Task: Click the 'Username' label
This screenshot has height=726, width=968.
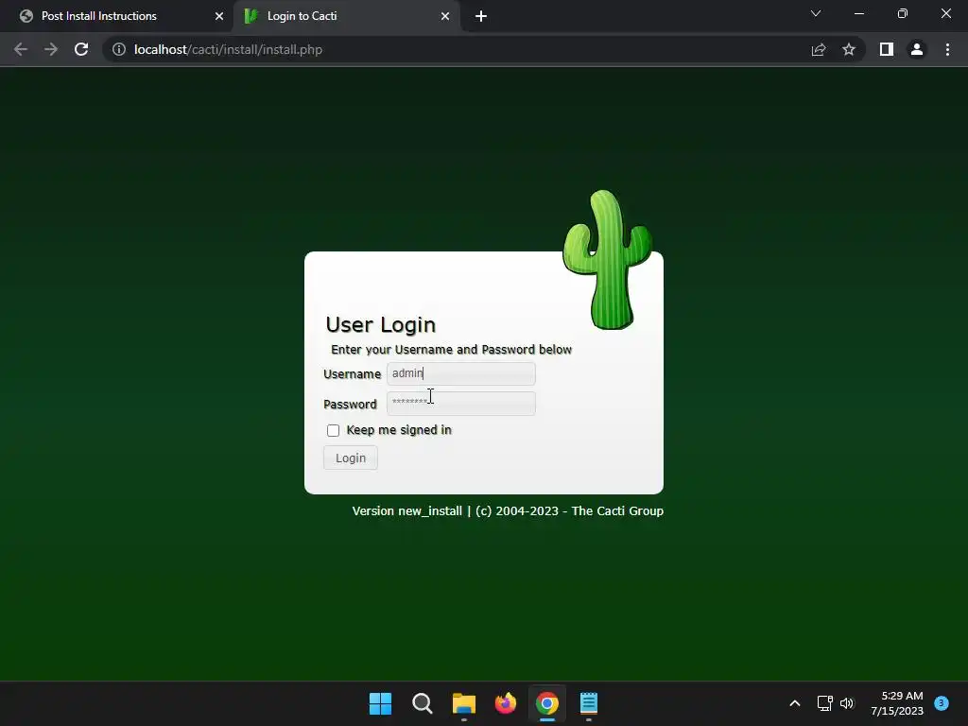Action: coord(352,374)
